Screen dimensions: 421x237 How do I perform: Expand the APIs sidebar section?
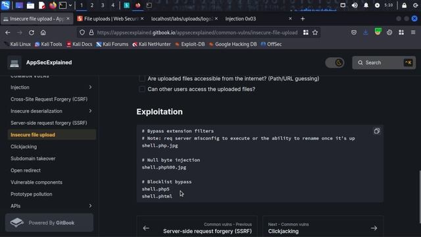[90, 206]
